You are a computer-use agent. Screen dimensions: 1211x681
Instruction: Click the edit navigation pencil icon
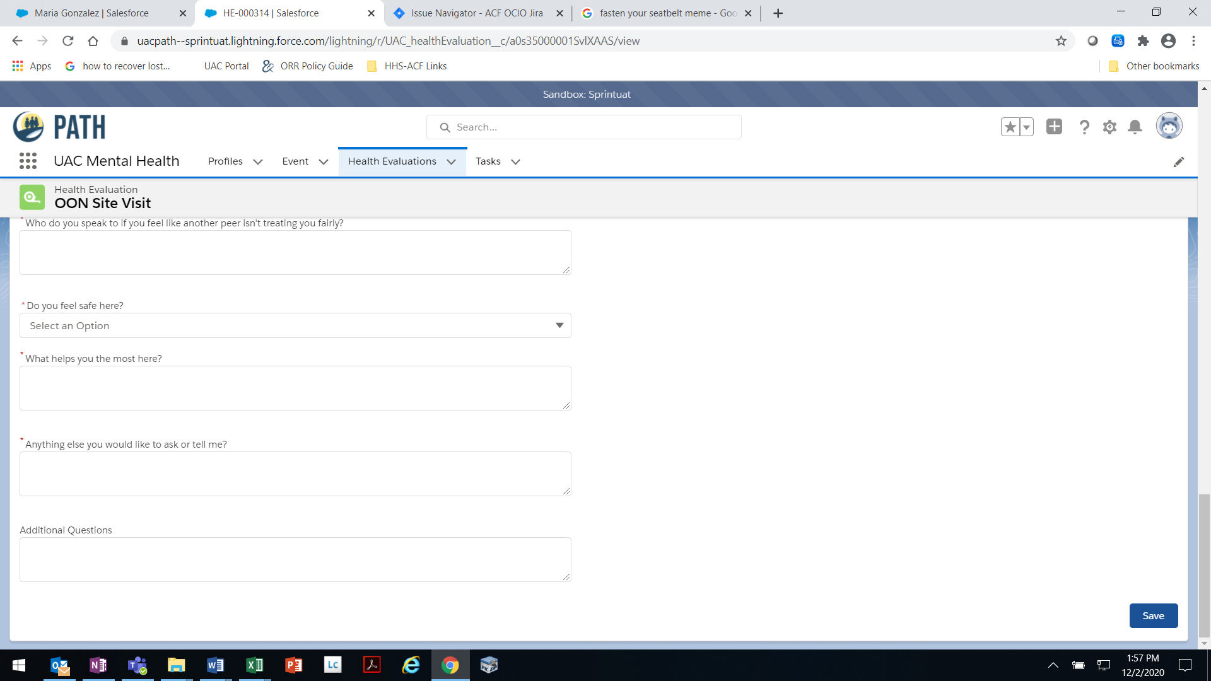[x=1178, y=162]
